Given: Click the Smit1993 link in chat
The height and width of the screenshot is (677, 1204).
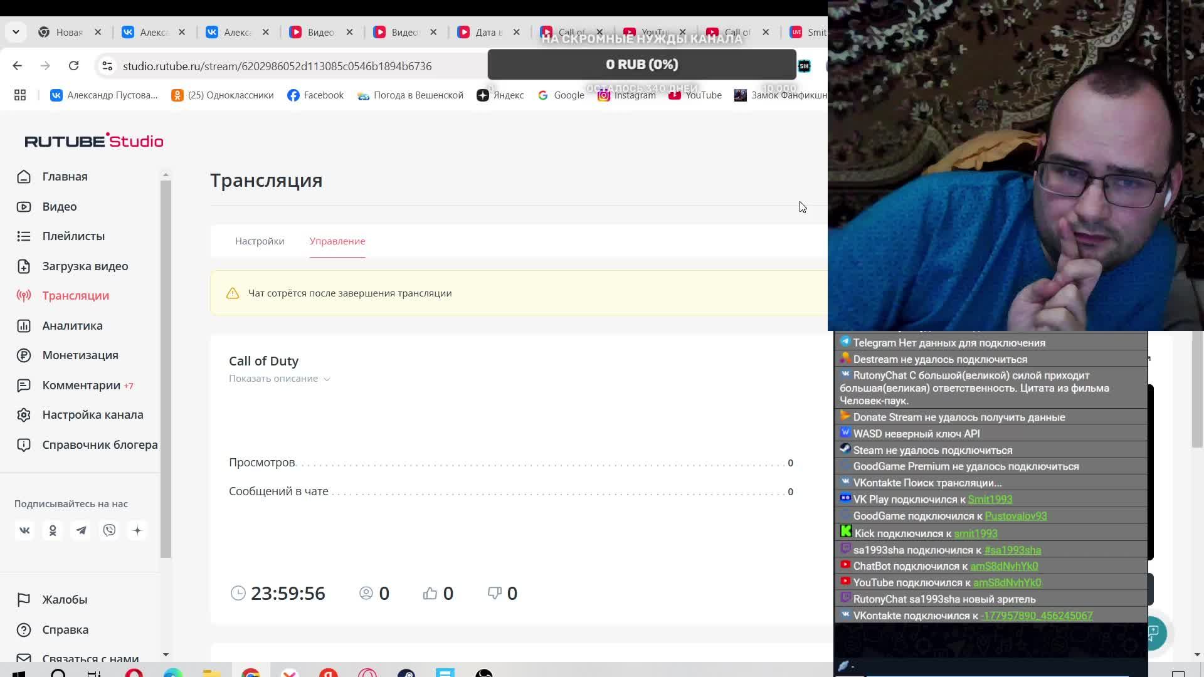Looking at the screenshot, I should pyautogui.click(x=990, y=500).
